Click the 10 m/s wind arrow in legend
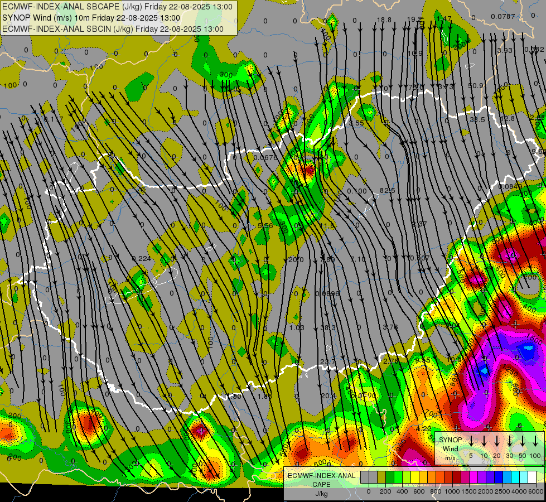This screenshot has height=502, width=546. 484,441
